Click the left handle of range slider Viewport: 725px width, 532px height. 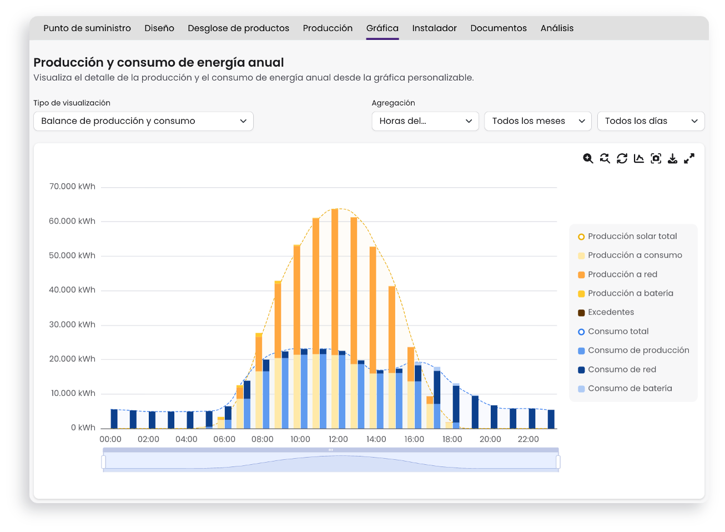tap(104, 462)
